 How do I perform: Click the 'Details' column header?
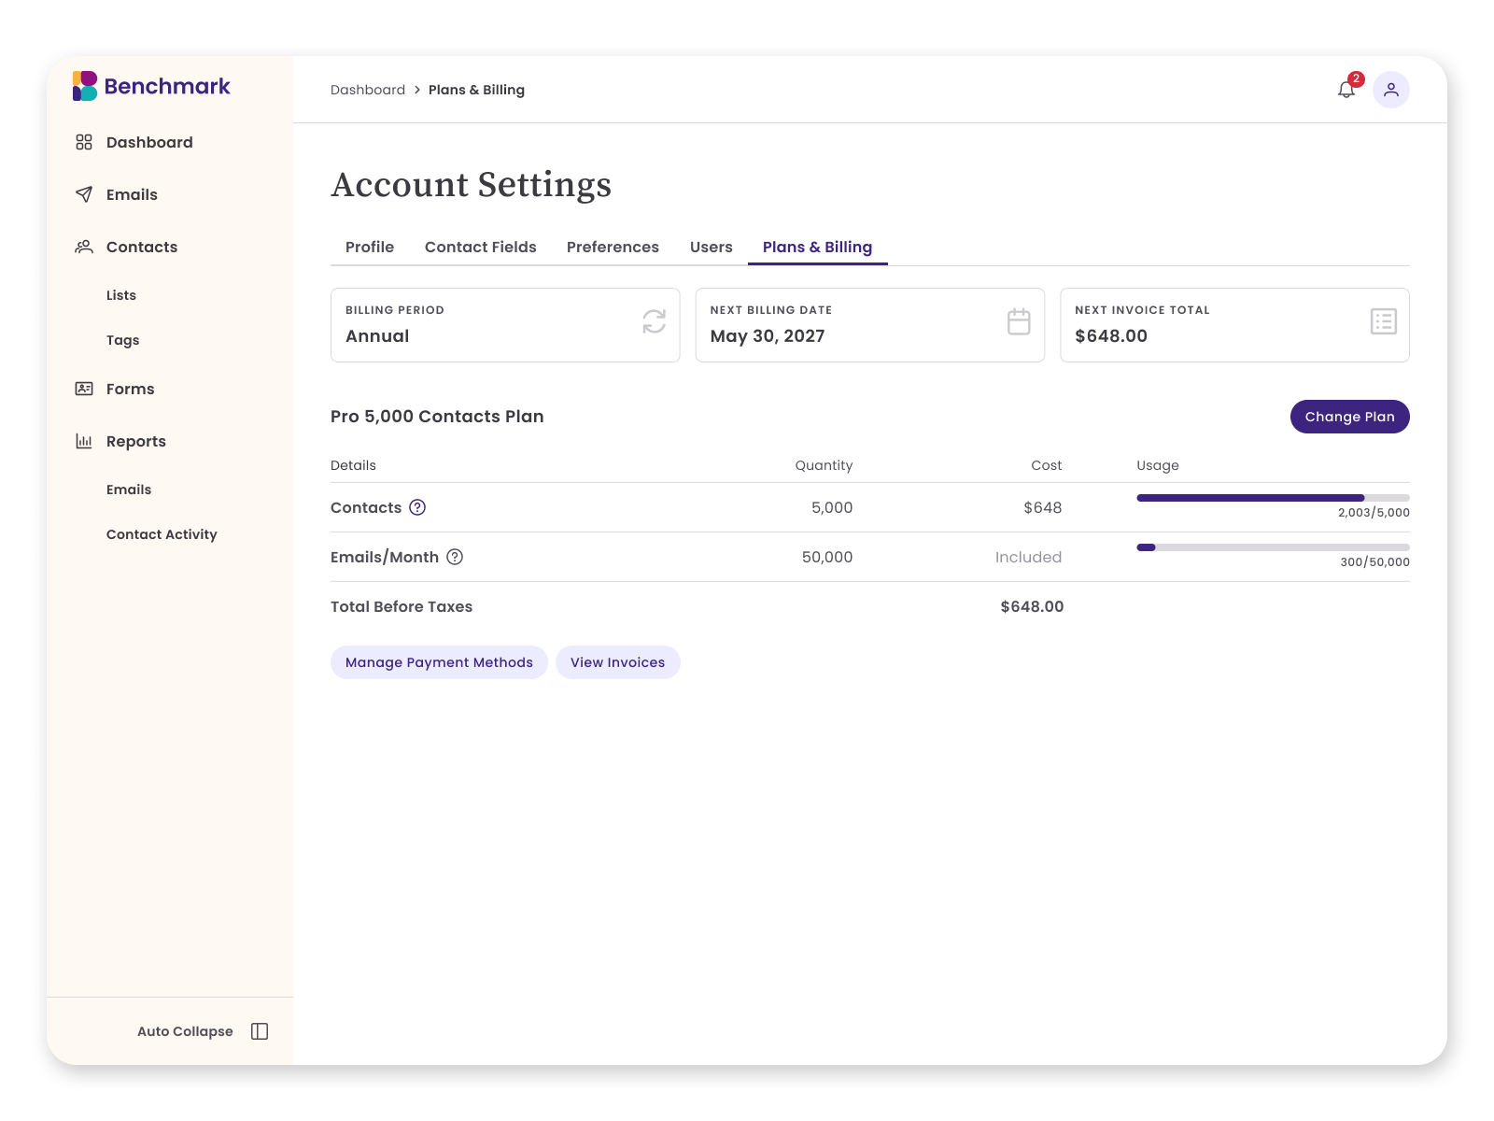click(353, 465)
